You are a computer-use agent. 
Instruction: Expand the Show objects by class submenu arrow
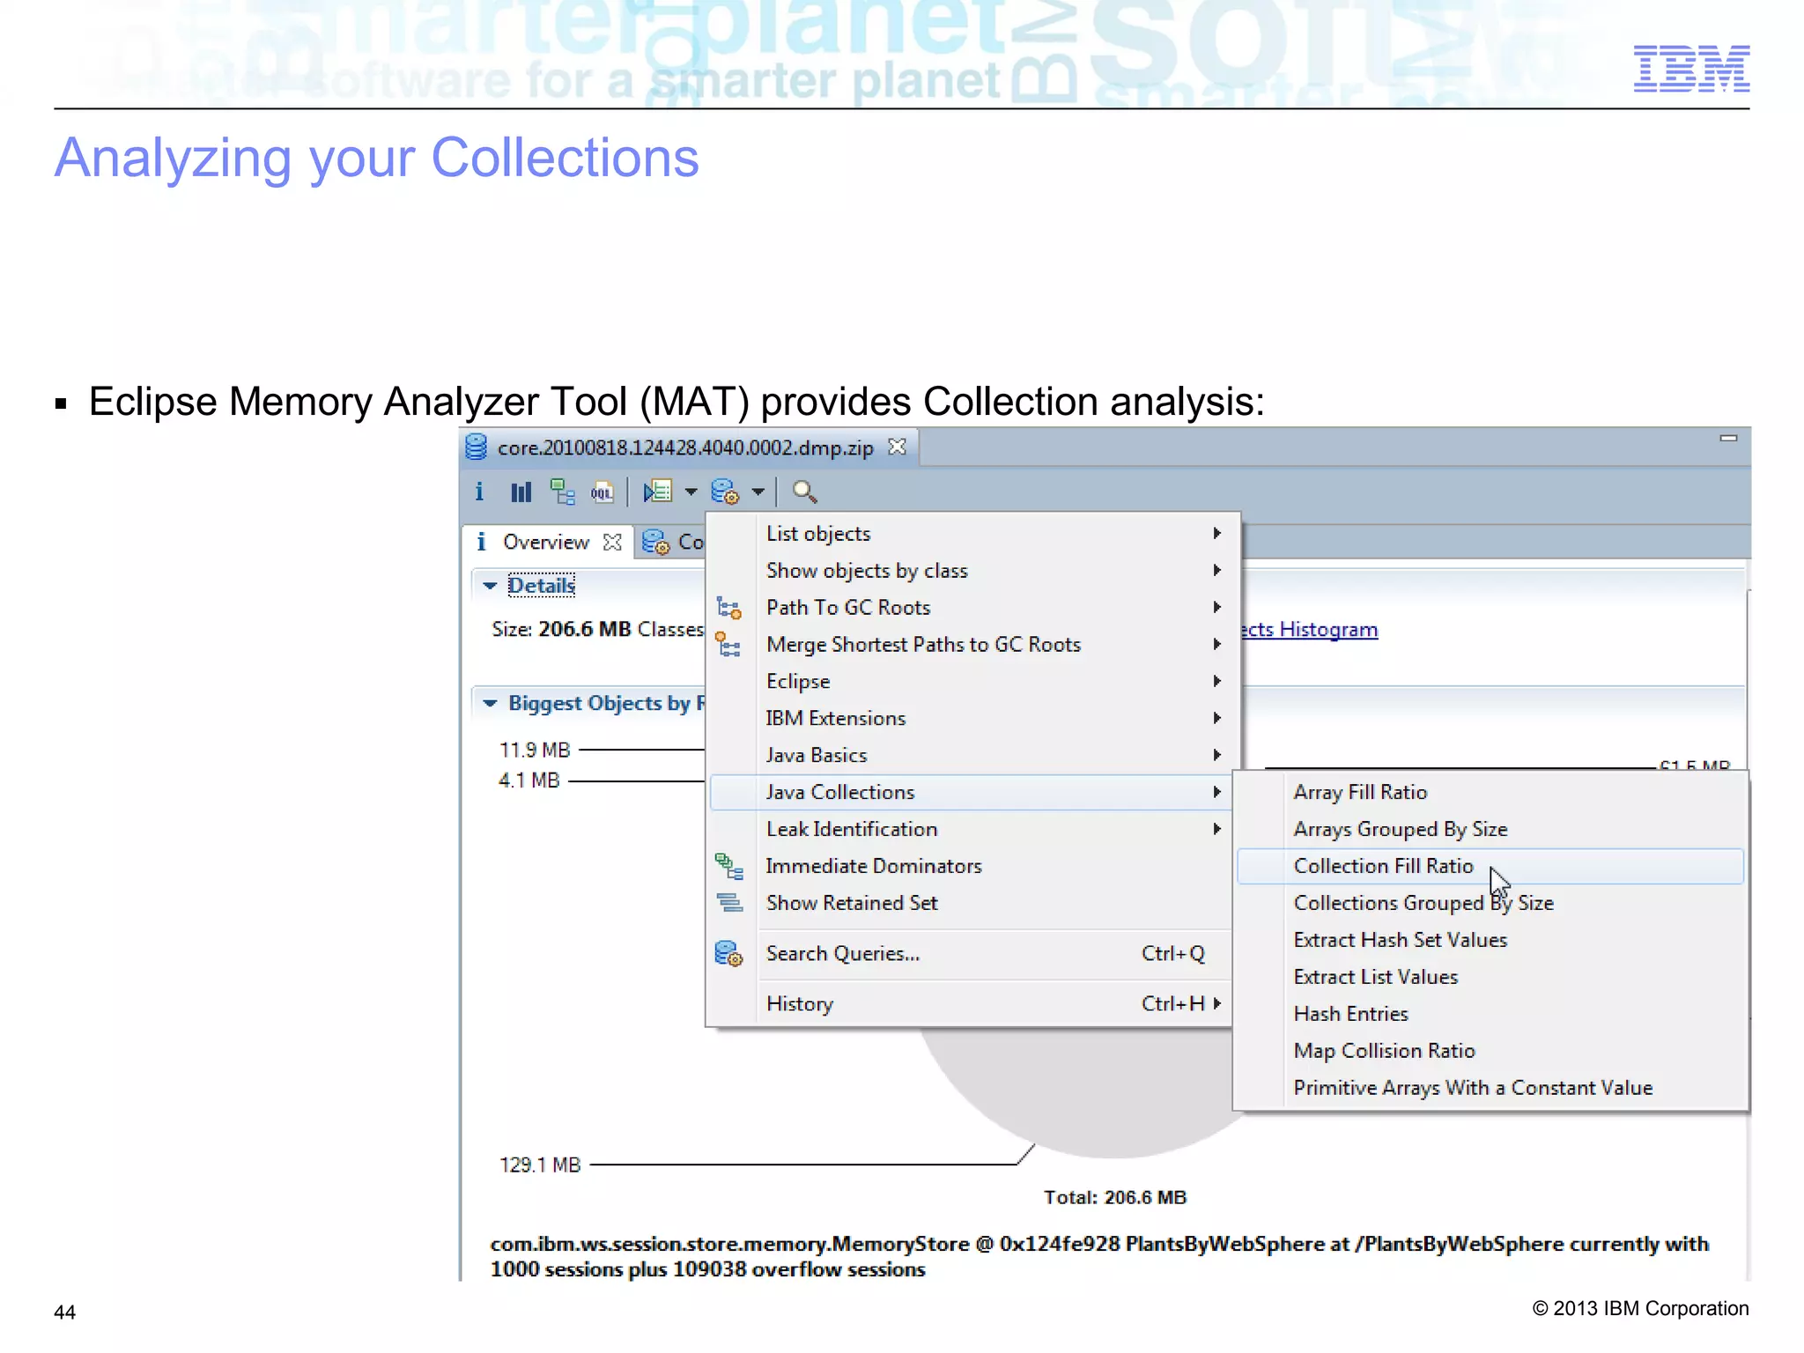pos(1216,570)
